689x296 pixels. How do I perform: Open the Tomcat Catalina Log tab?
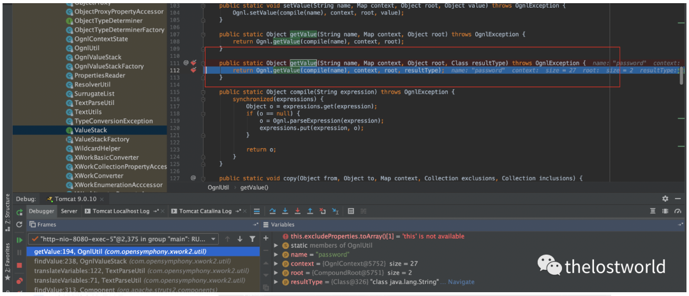(205, 211)
